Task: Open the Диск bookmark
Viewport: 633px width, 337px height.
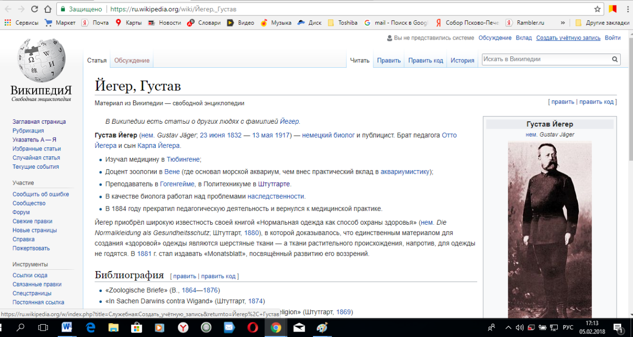Action: (310, 23)
